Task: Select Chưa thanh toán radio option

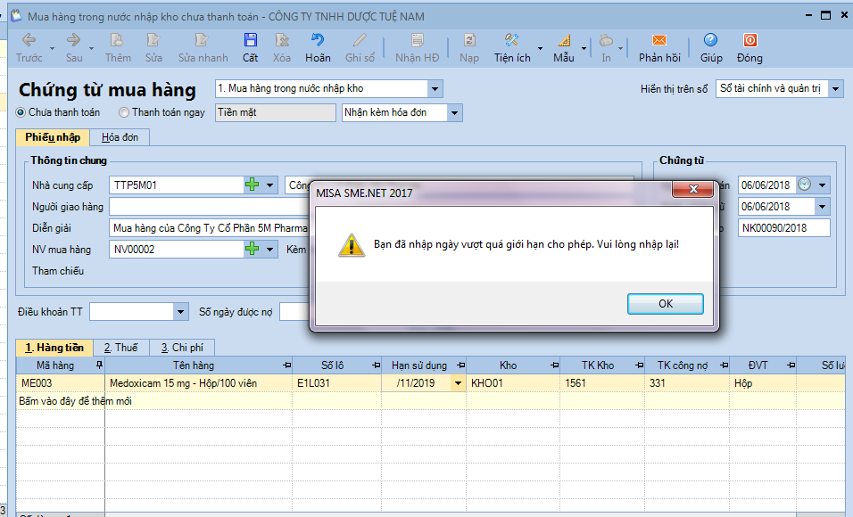Action: pos(21,112)
